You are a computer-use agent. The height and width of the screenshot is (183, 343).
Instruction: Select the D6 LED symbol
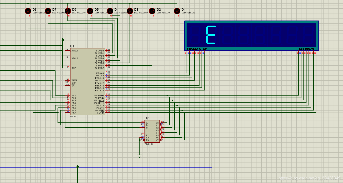(68, 11)
